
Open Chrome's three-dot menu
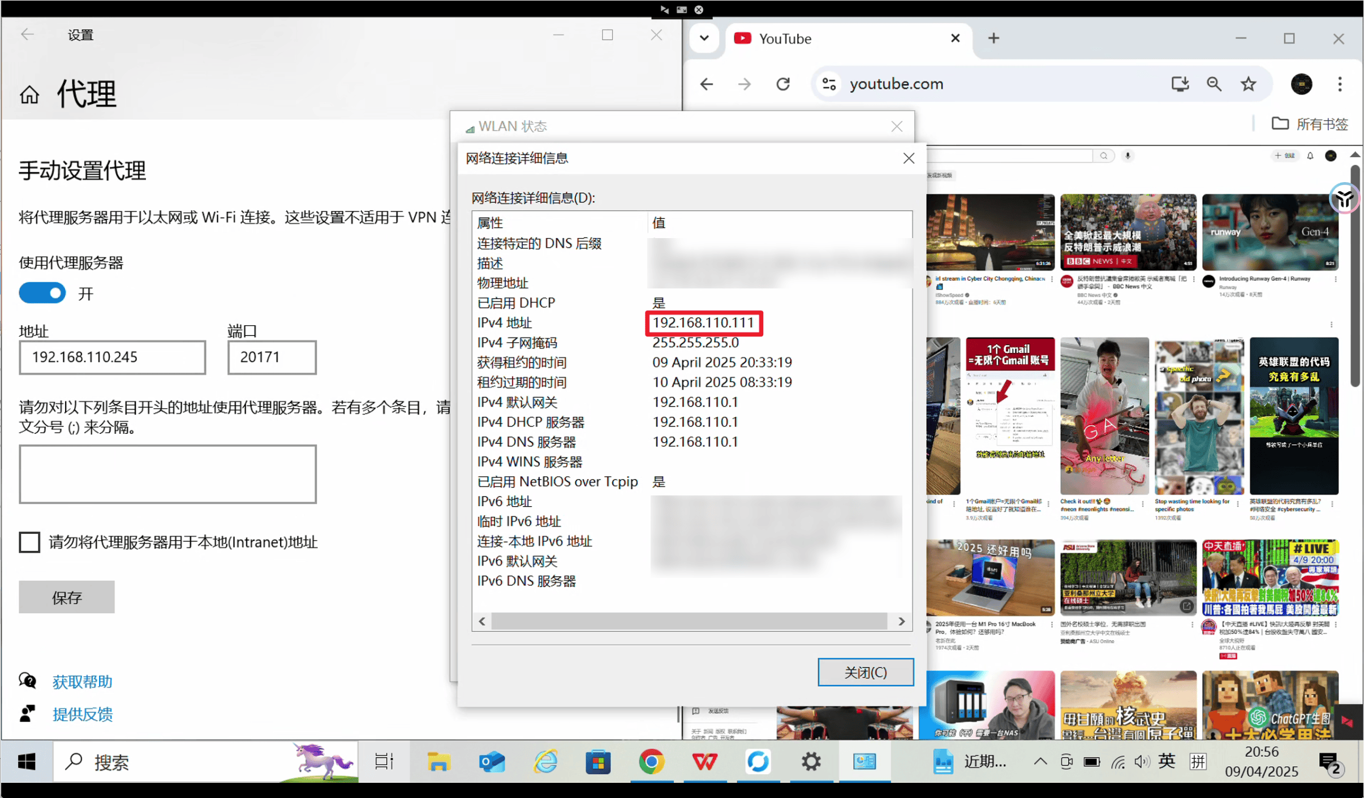(1339, 84)
